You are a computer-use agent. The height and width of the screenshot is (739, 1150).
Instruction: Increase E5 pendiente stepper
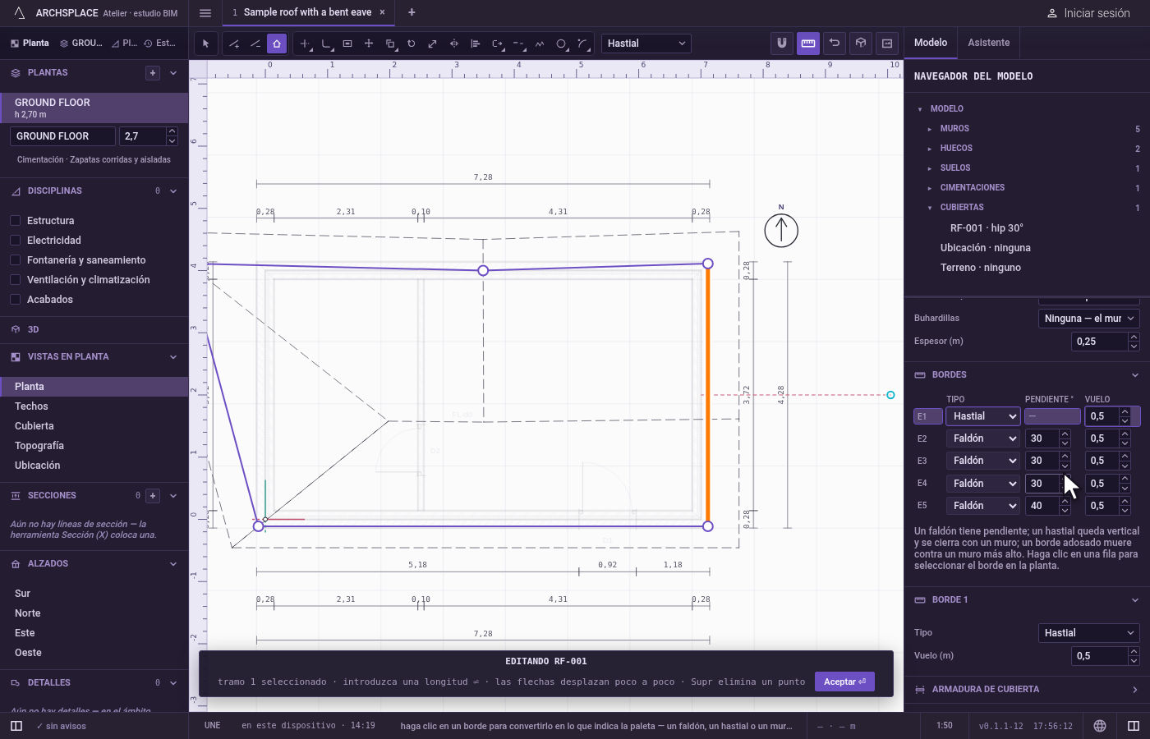(1065, 502)
